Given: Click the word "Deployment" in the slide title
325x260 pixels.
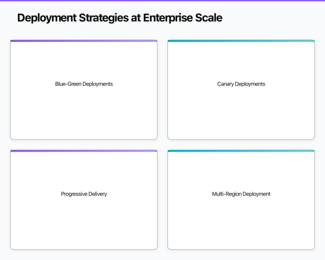Looking at the screenshot, I should pos(46,18).
